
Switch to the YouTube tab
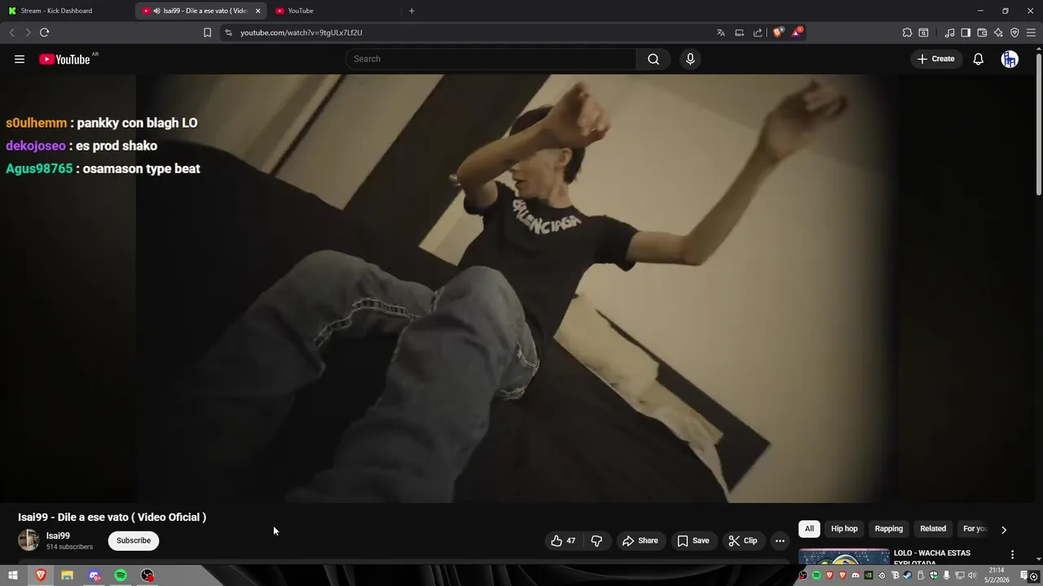(334, 11)
